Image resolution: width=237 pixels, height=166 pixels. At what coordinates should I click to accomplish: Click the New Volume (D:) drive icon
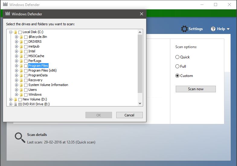pyautogui.click(x=16, y=100)
